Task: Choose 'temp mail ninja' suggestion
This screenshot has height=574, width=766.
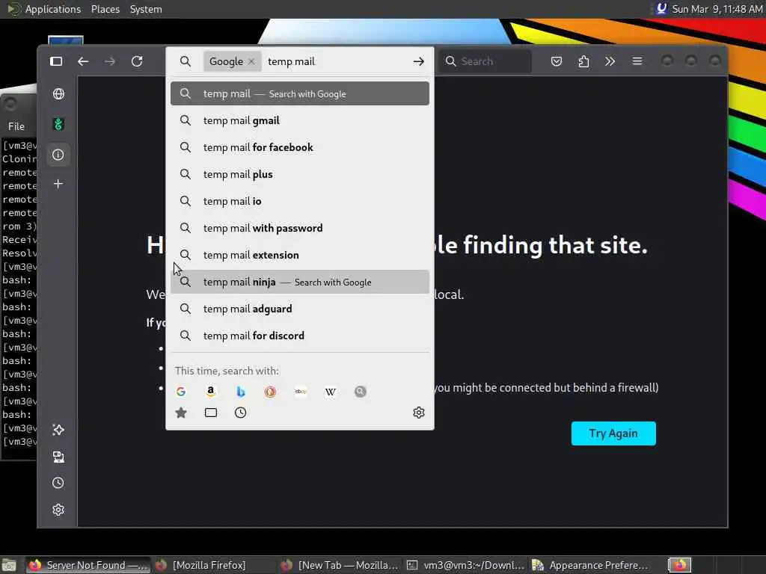Action: tap(300, 282)
